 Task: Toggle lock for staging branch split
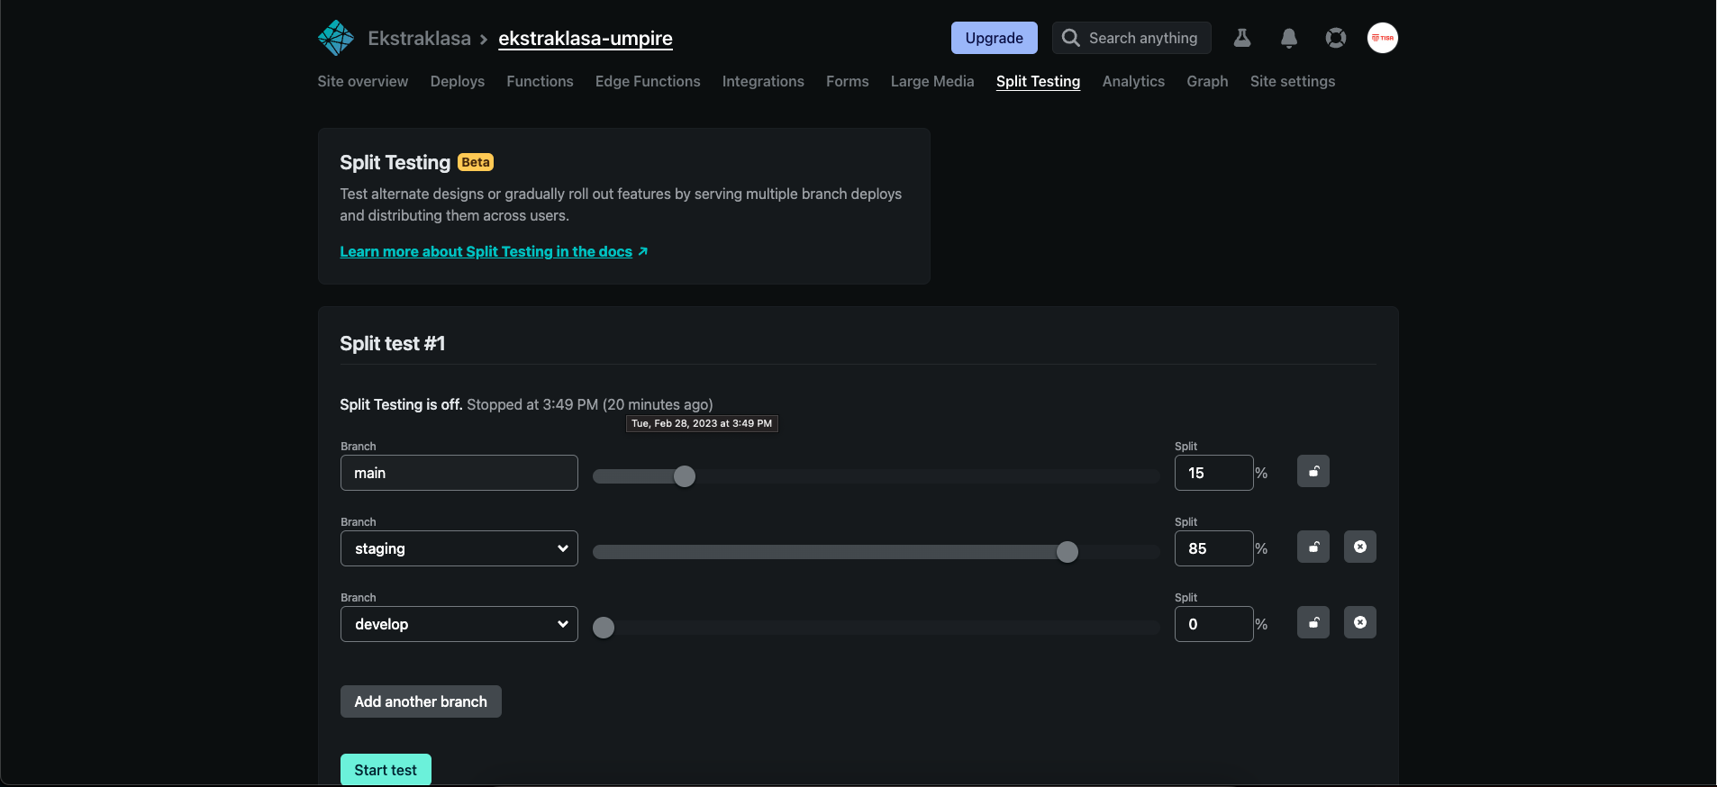click(1313, 547)
